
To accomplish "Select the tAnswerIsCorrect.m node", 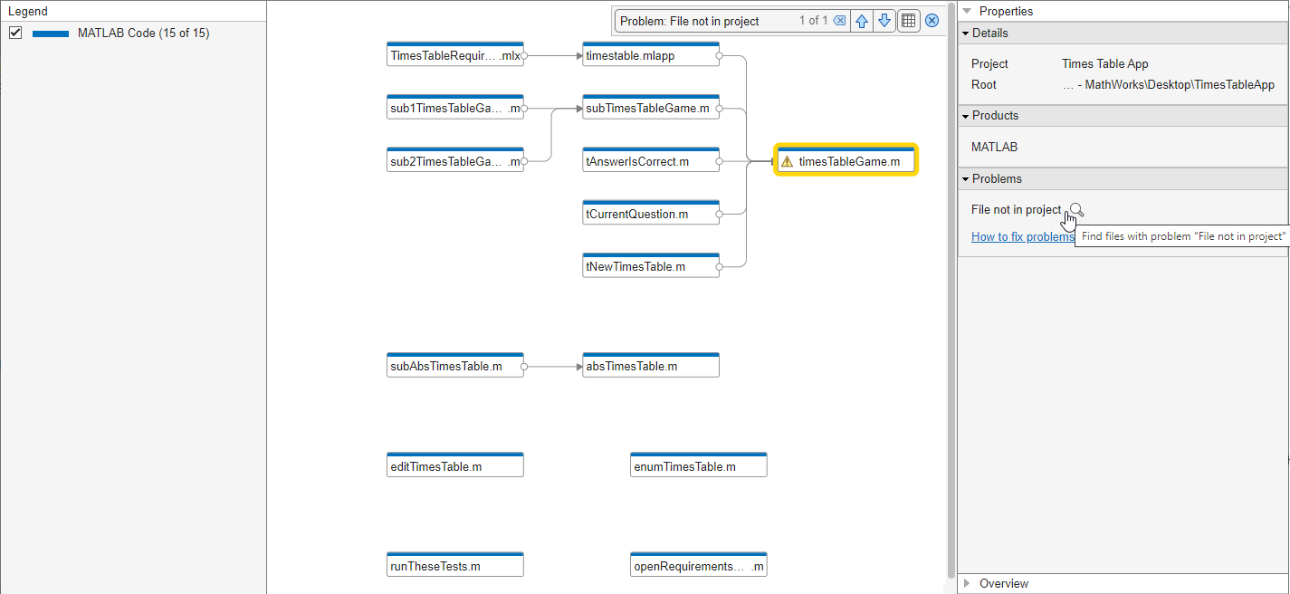I will 651,161.
